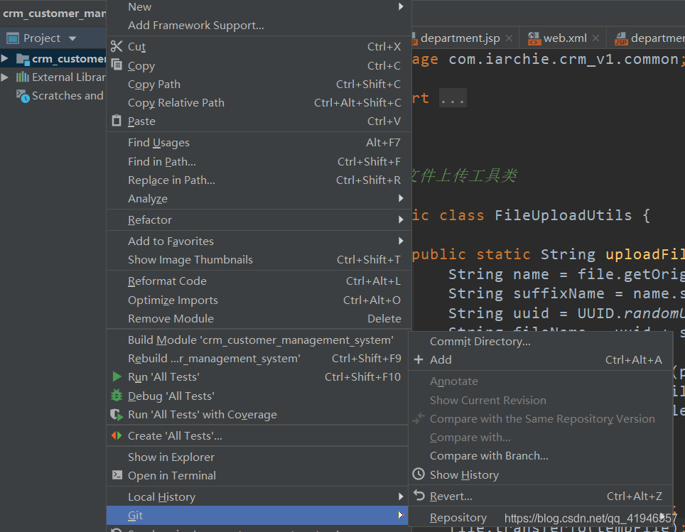Click the FileUploadUtils class name in editor

tap(563, 215)
